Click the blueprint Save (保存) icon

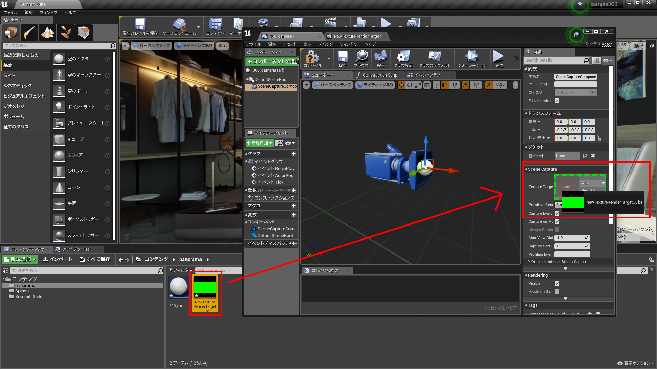click(x=343, y=58)
